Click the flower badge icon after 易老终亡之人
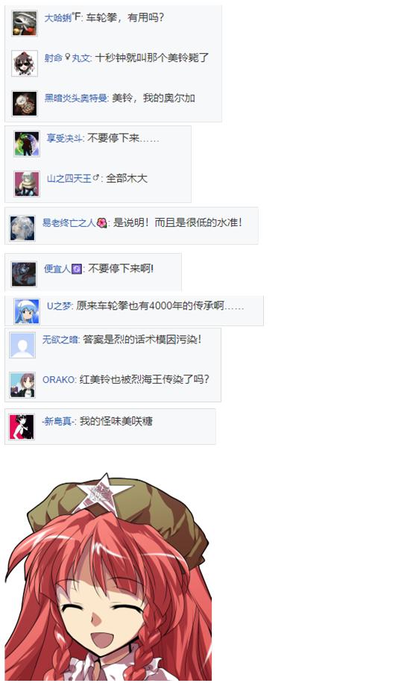Screen dimensions: 416x683 [x=101, y=223]
